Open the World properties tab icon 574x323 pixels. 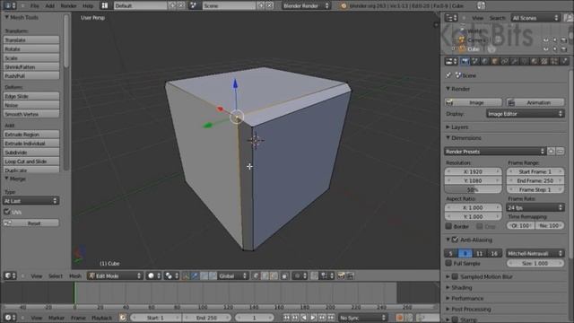(x=485, y=61)
